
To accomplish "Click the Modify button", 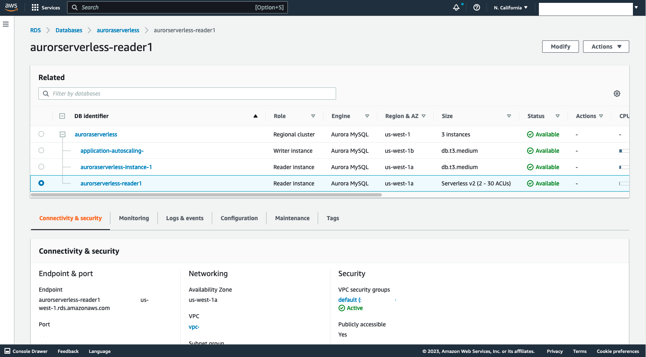I will tap(560, 47).
